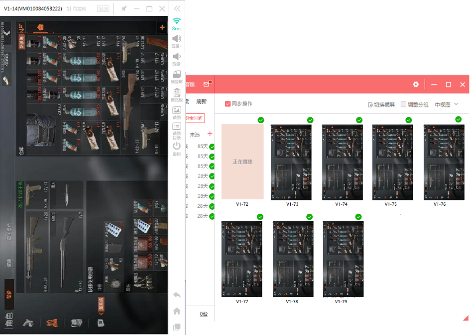Open the clipboard (剪贴板) tool
Viewport: 470px width, 335px height.
[177, 92]
